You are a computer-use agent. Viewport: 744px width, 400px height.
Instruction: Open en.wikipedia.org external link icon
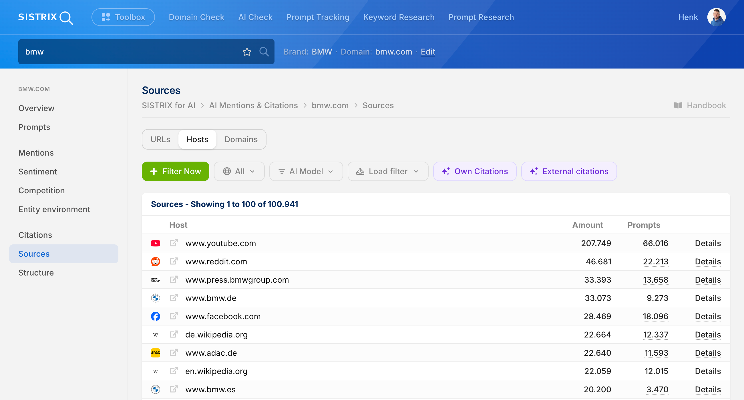(174, 371)
